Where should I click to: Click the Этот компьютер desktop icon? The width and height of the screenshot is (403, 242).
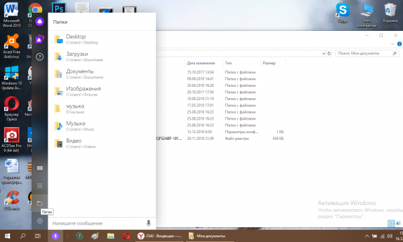click(x=367, y=15)
